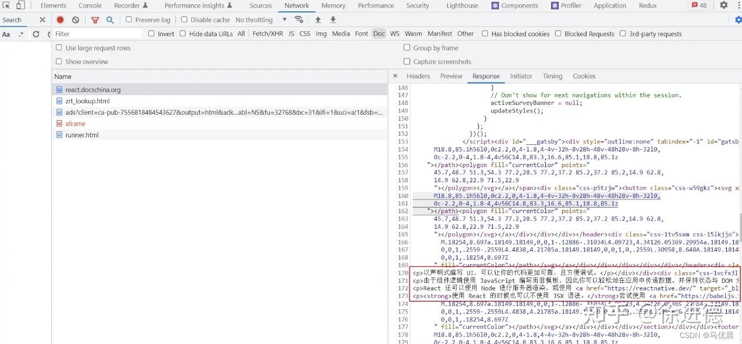Click the record network log button
The height and width of the screenshot is (344, 742).
[x=60, y=20]
